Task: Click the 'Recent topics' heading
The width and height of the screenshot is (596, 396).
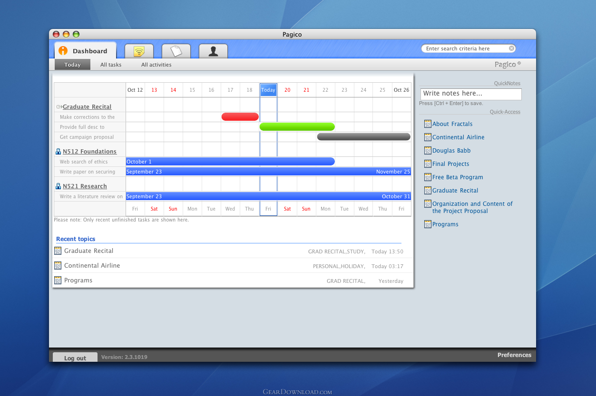Action: [76, 239]
